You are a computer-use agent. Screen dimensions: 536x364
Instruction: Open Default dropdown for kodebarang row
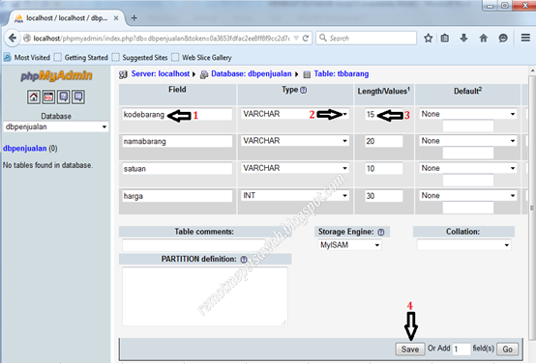click(x=468, y=114)
